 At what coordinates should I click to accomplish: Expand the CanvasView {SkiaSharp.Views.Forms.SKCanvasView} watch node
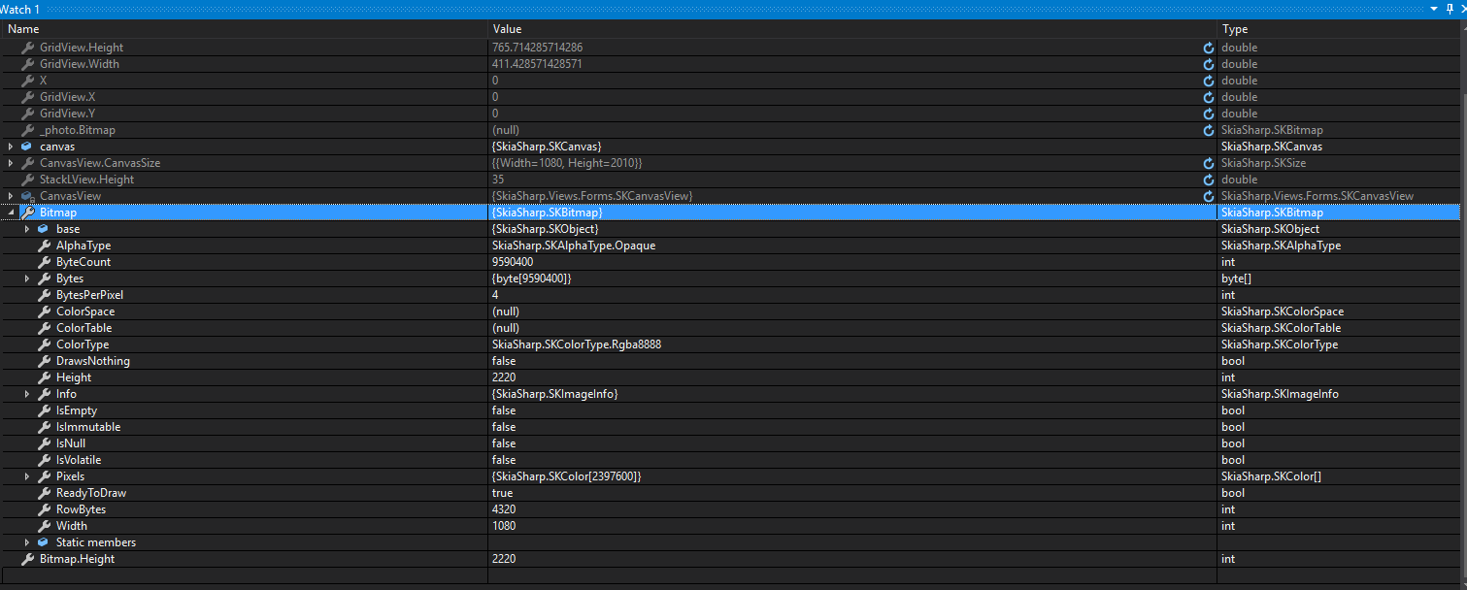(11, 196)
